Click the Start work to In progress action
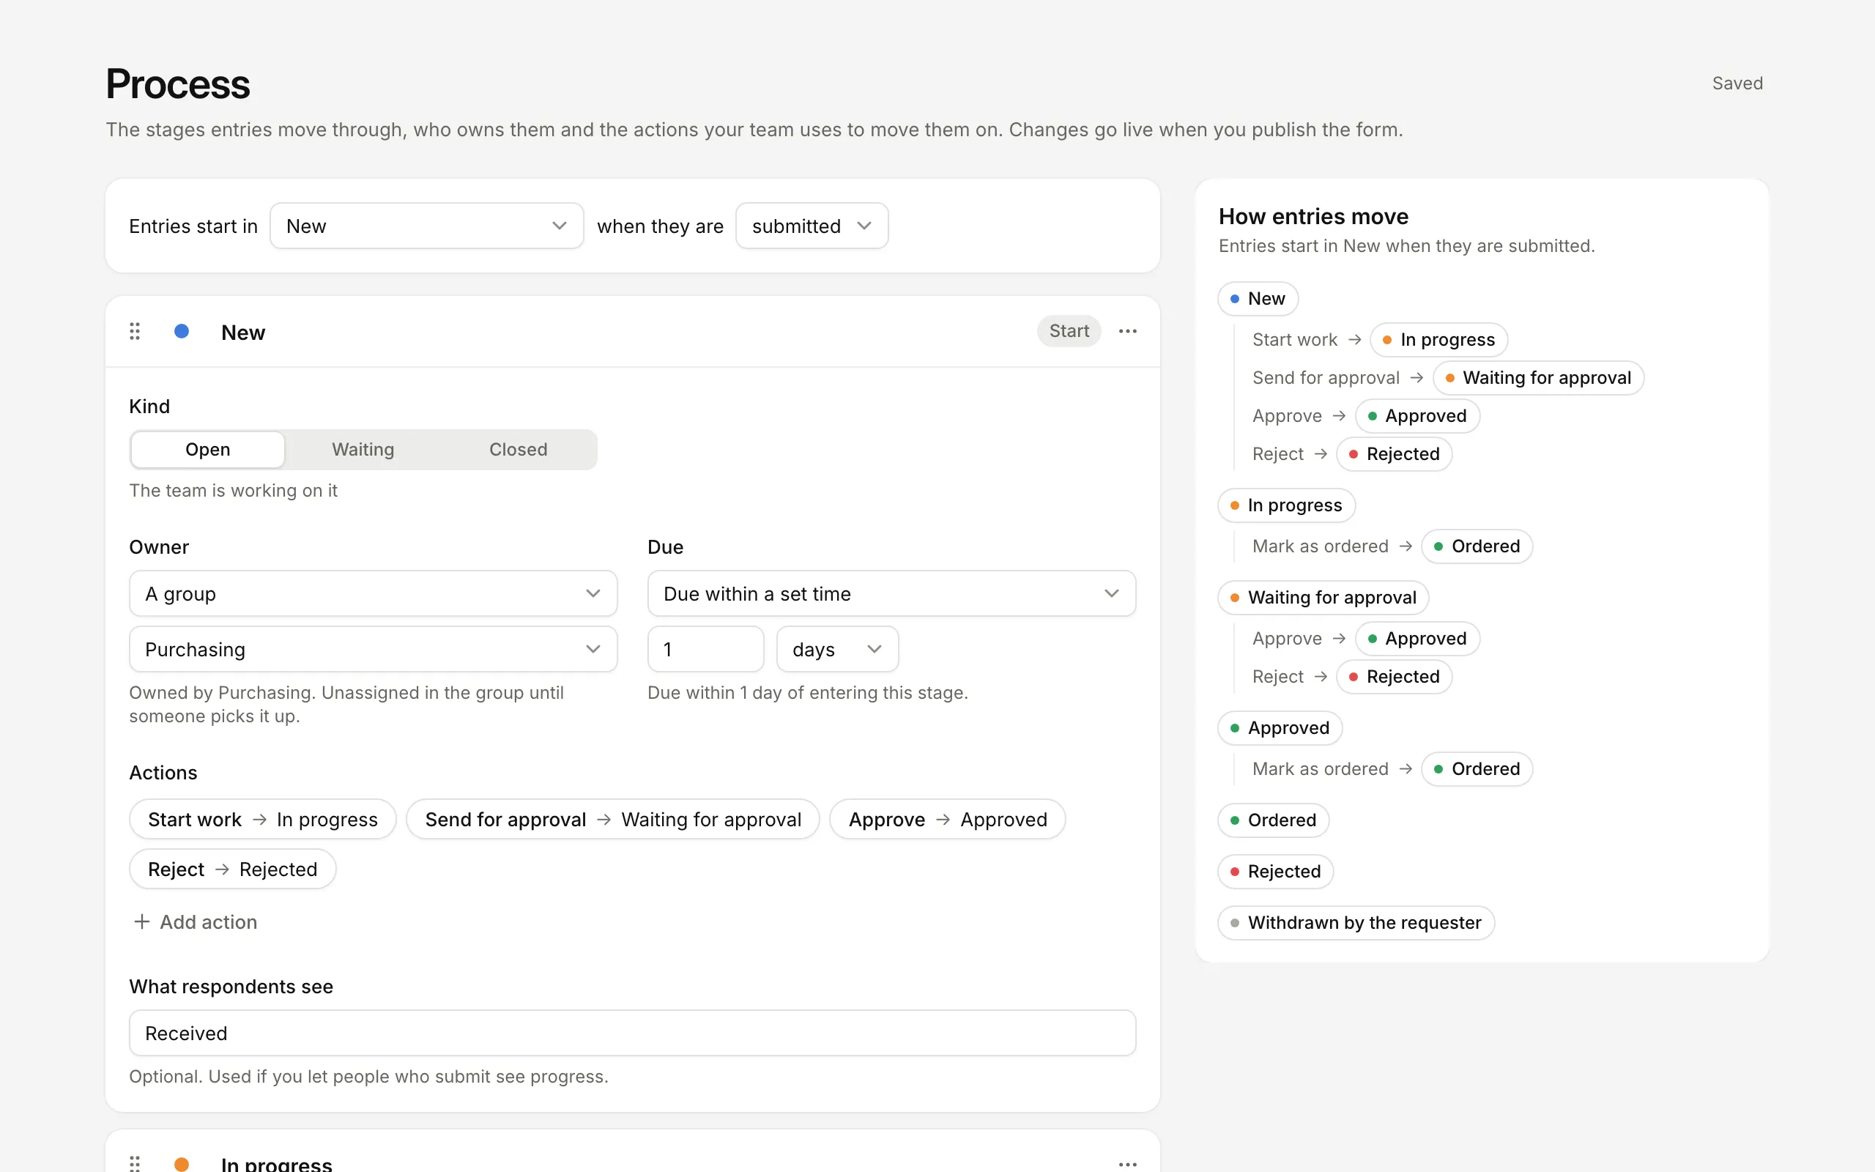 [263, 820]
